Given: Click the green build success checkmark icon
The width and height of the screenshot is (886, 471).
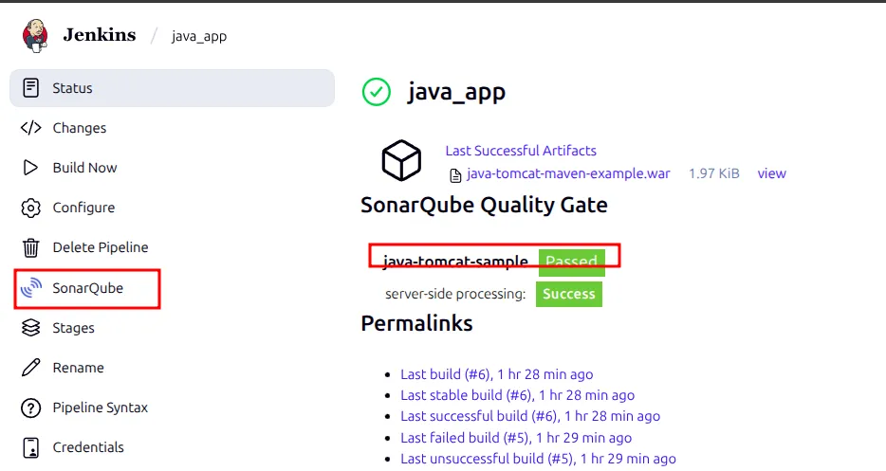Looking at the screenshot, I should (377, 92).
